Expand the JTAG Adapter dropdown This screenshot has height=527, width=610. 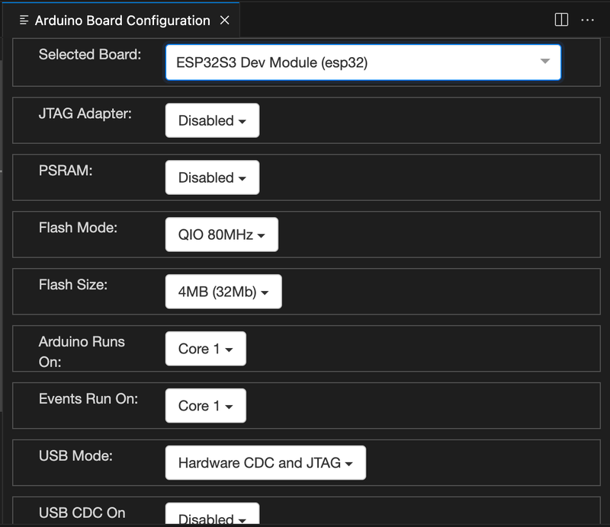pos(212,120)
